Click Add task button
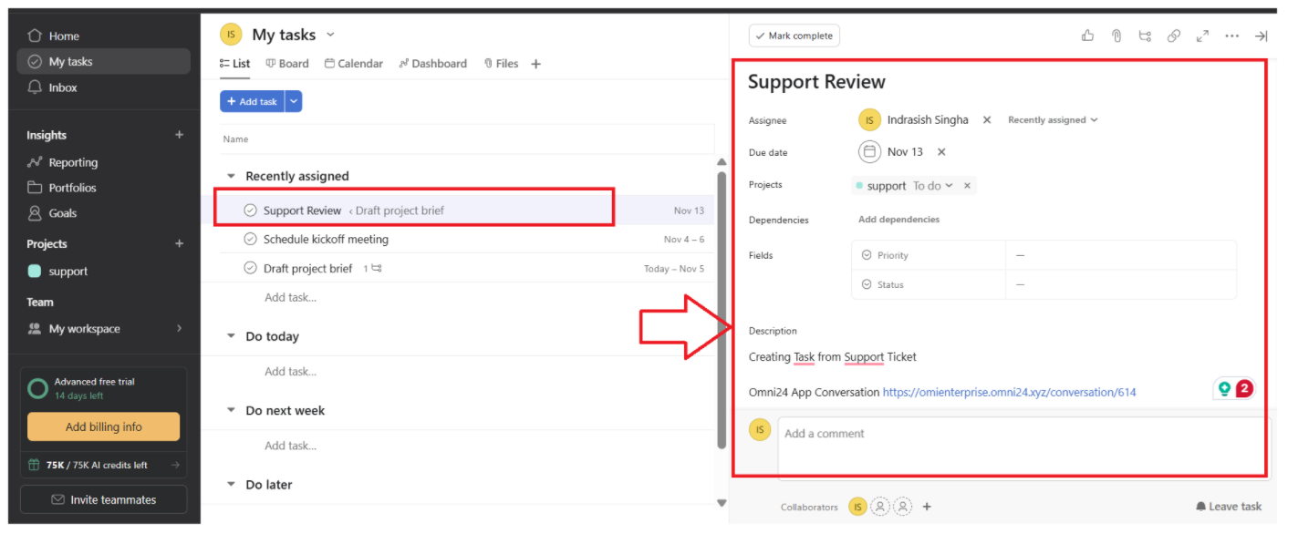 coord(252,101)
